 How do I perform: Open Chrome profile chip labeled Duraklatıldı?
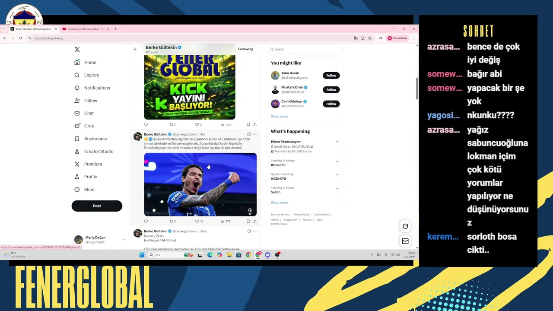pos(397,38)
